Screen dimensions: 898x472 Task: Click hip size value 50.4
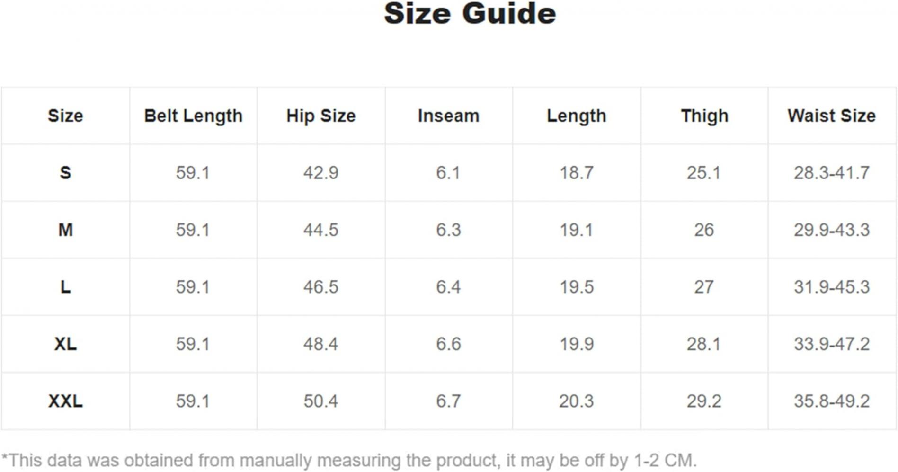(x=321, y=401)
